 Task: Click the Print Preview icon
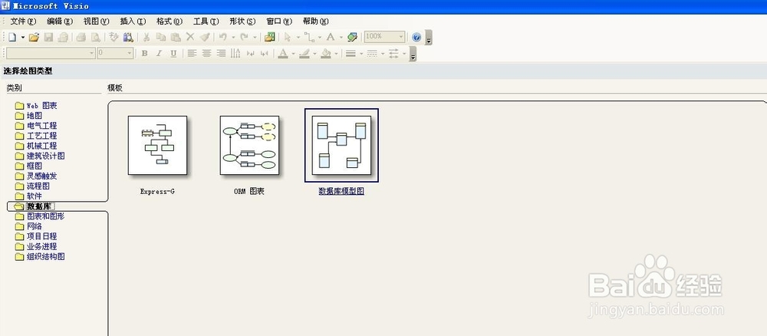click(96, 37)
